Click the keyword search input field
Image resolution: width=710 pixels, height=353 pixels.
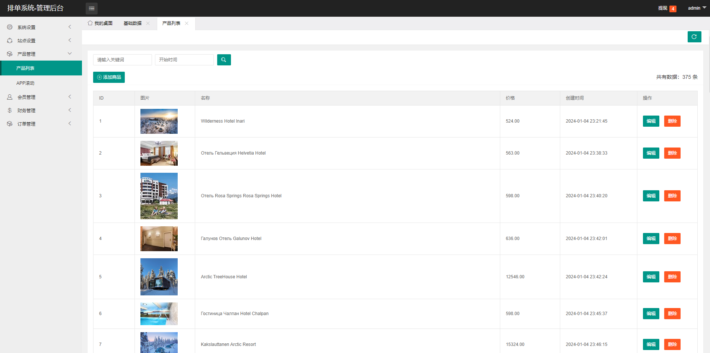(x=122, y=60)
